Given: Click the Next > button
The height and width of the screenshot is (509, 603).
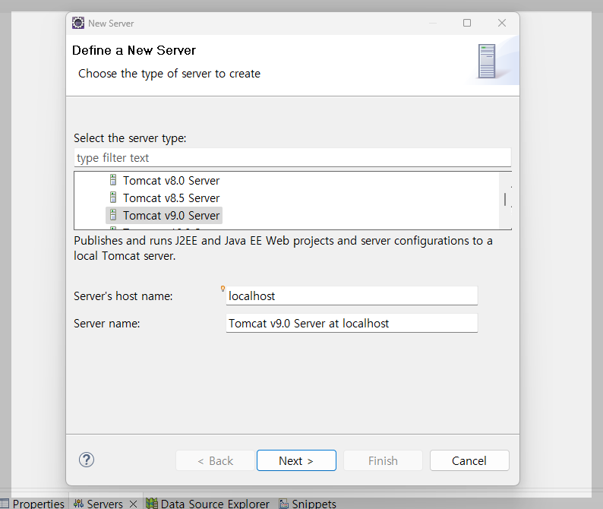Looking at the screenshot, I should (296, 460).
